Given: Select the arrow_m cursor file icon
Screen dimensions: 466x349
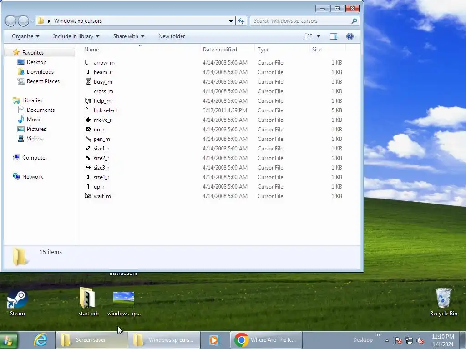Looking at the screenshot, I should pyautogui.click(x=87, y=63).
